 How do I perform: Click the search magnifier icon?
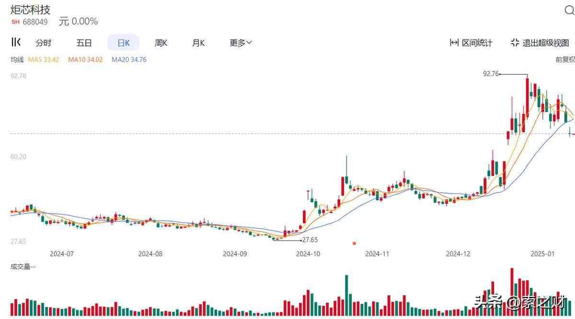click(569, 11)
